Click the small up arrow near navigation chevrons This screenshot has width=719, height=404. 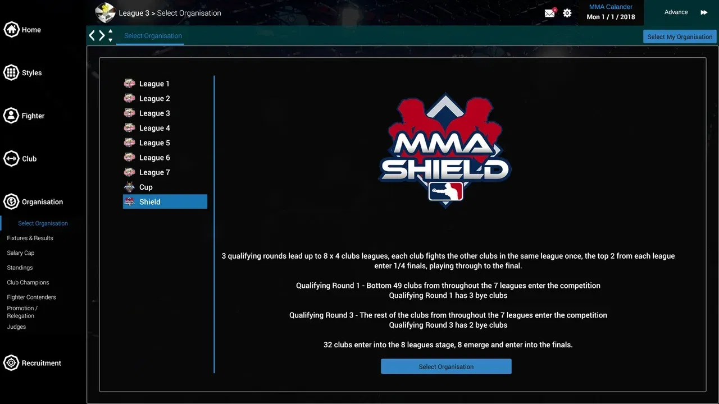[110, 32]
